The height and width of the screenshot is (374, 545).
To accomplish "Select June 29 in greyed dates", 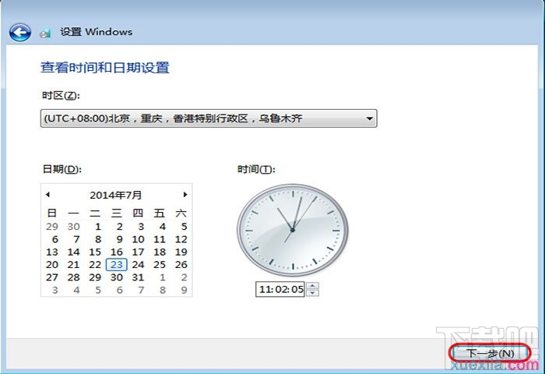I will point(52,227).
